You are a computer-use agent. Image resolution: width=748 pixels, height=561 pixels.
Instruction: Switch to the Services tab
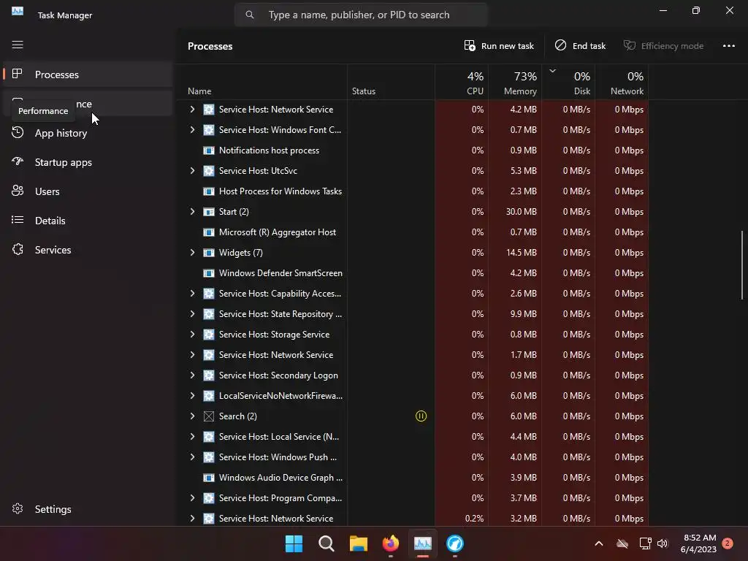click(88, 250)
